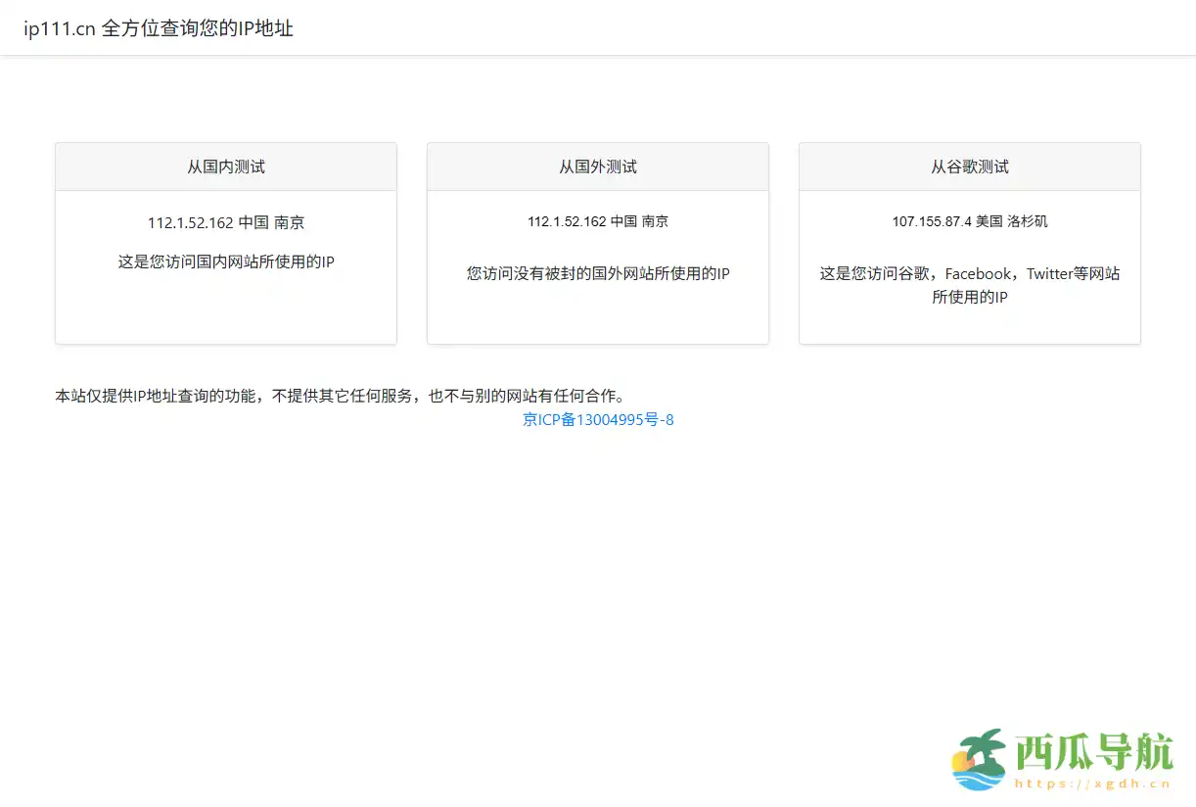The height and width of the screenshot is (807, 1196).
Task: Select the 从国内测试 card header
Action: click(x=225, y=166)
